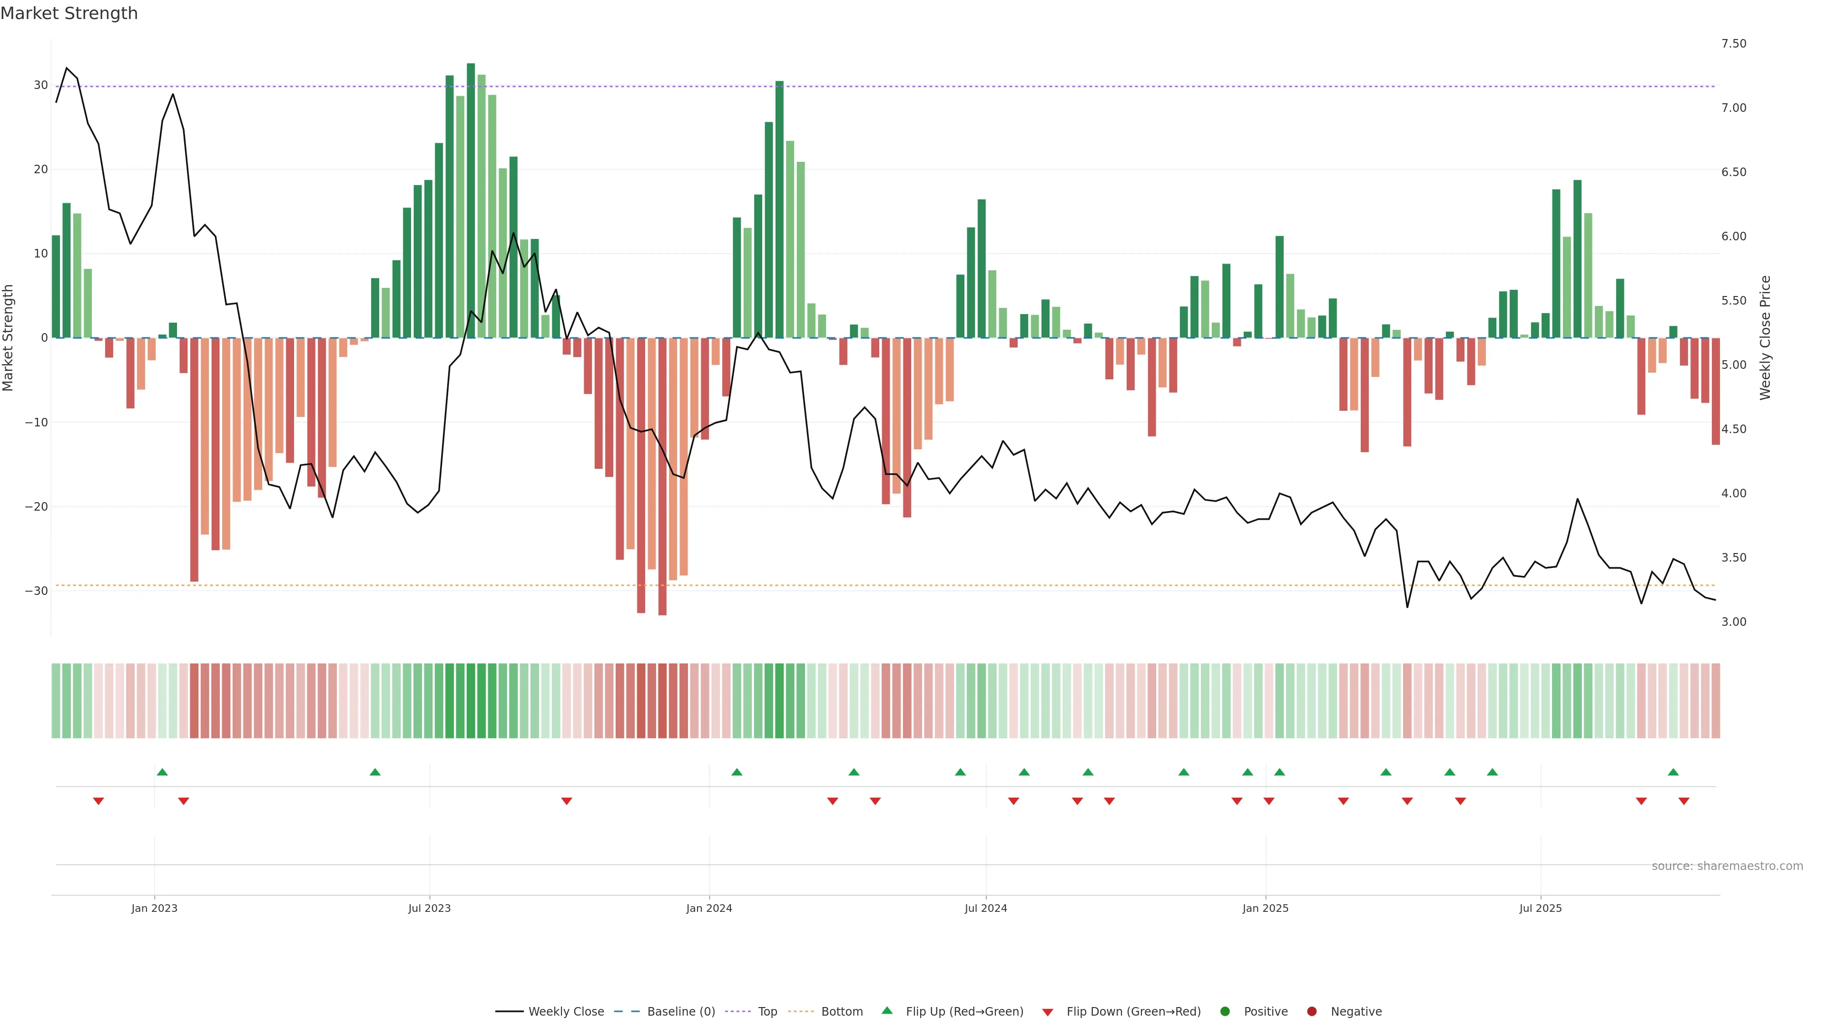Image resolution: width=1827 pixels, height=1028 pixels.
Task: Click the Market Strength chart title
Action: point(69,13)
